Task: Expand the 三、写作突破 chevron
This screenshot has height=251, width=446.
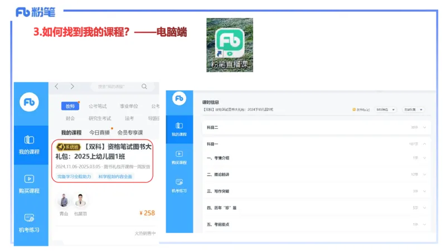Action: (424, 191)
